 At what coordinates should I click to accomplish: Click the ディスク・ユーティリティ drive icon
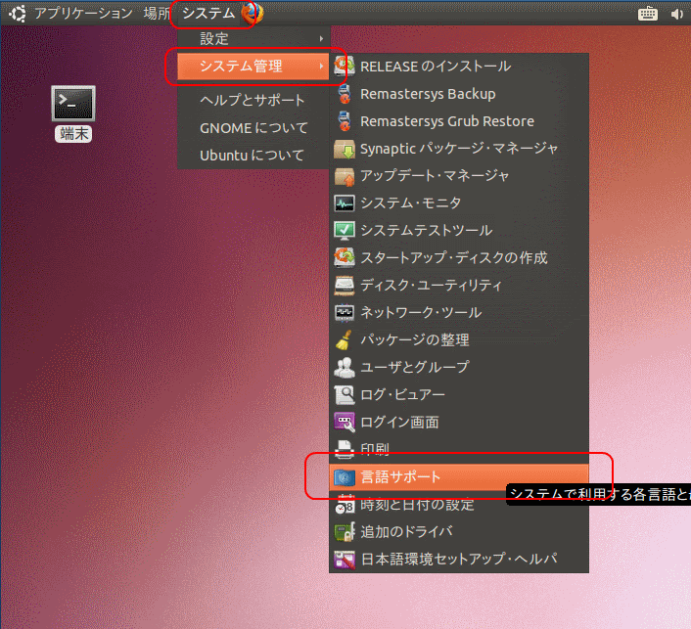345,286
